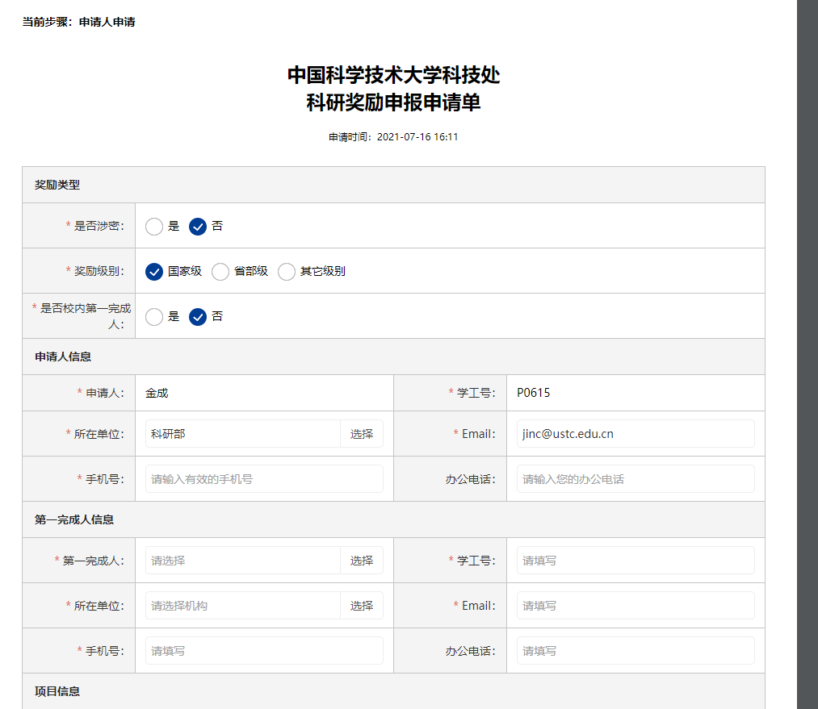The height and width of the screenshot is (709, 818).
Task: Open the 请选择机构 unit field
Action: [x=242, y=606]
